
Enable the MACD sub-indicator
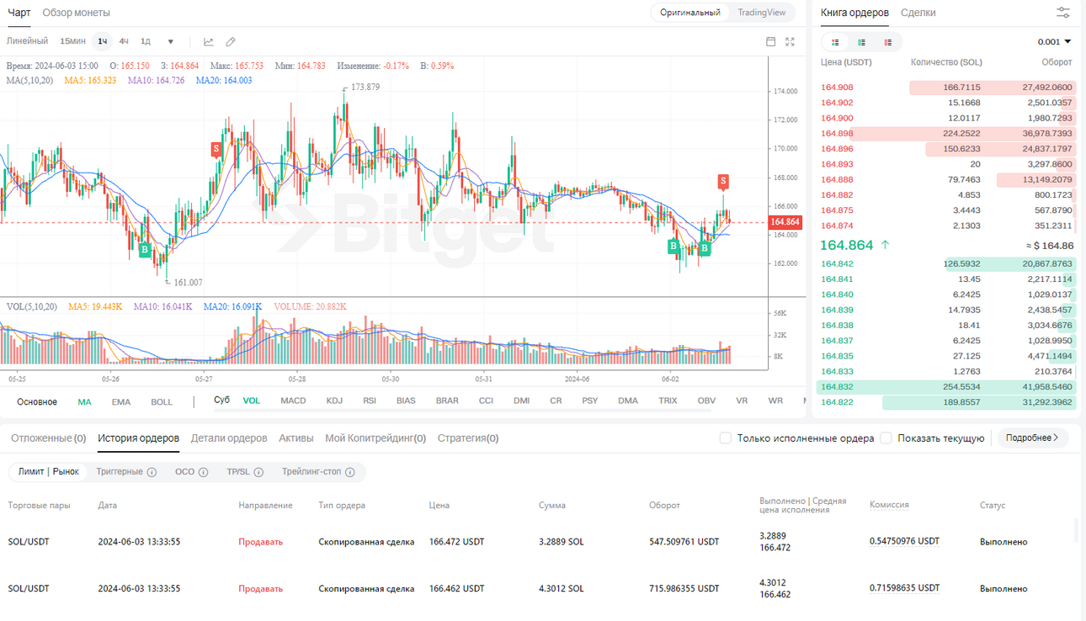coord(293,401)
